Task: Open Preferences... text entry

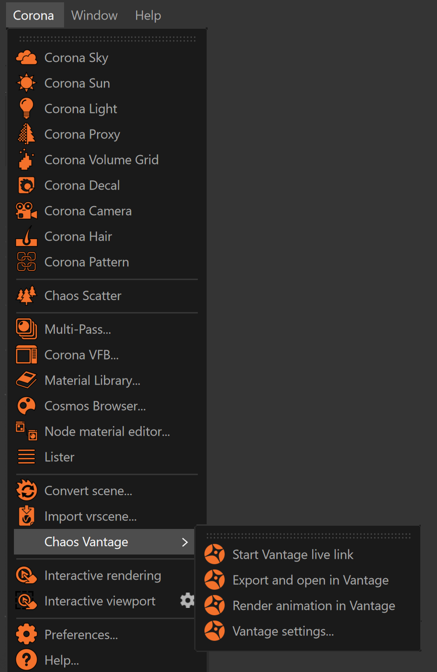Action: (81, 635)
